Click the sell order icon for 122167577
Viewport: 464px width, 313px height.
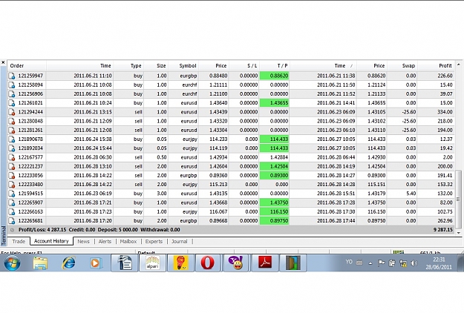12,157
